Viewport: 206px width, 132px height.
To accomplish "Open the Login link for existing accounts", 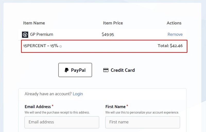I will tap(78, 94).
